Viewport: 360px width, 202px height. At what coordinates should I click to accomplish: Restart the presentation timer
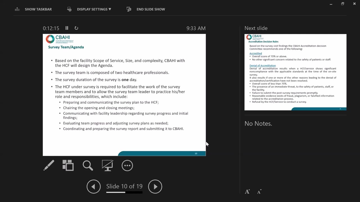pyautogui.click(x=76, y=28)
